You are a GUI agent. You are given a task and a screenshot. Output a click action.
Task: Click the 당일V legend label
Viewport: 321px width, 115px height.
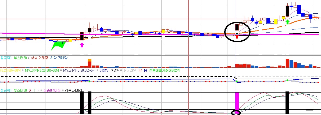104,71
